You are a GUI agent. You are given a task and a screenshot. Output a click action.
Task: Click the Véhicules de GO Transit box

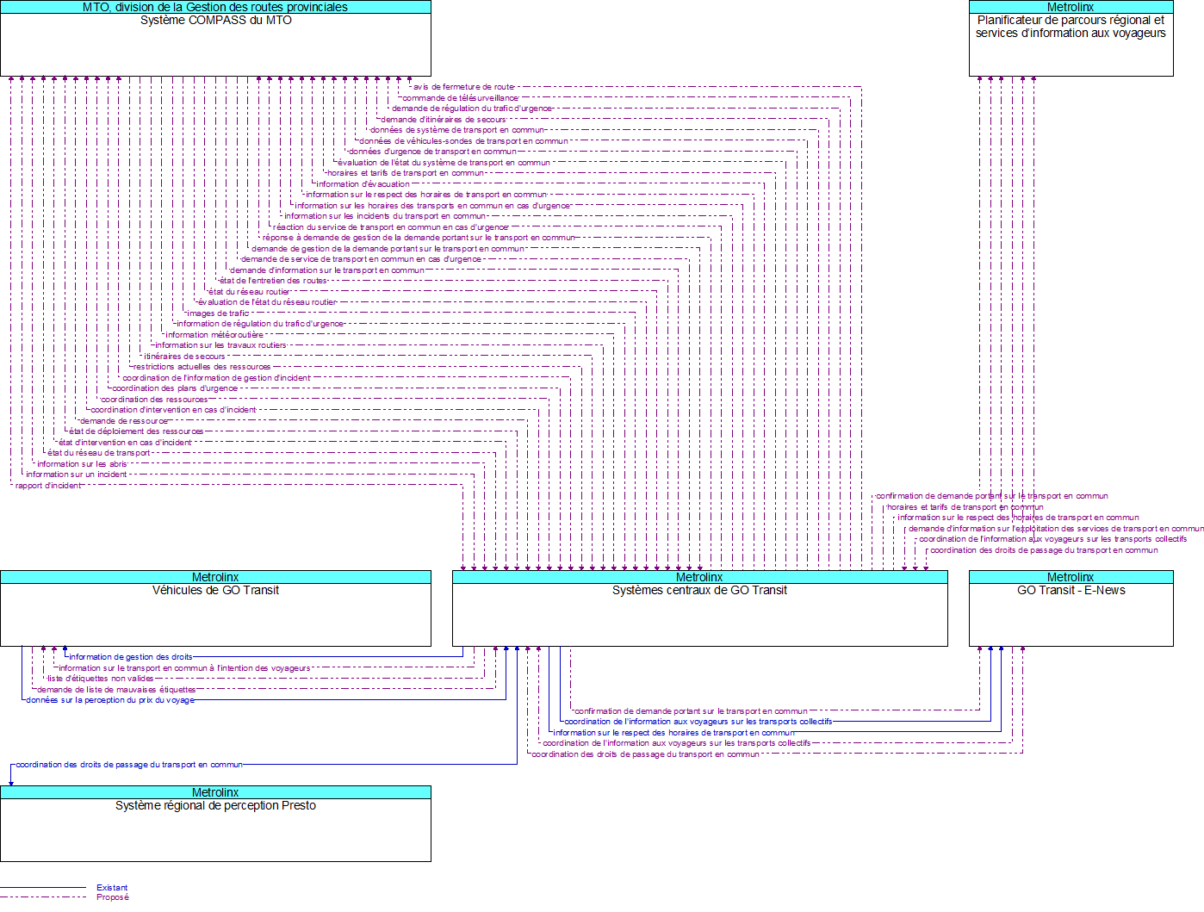tap(215, 615)
